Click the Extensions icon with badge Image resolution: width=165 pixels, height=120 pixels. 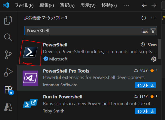[x=8, y=89]
